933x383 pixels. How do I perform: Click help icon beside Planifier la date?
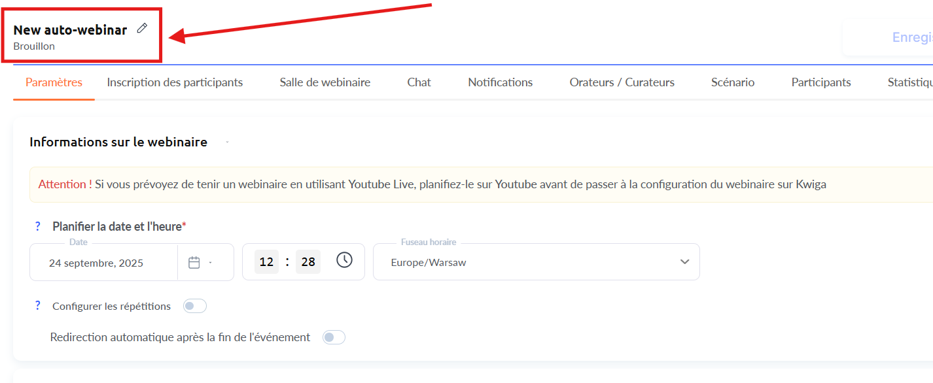[38, 226]
